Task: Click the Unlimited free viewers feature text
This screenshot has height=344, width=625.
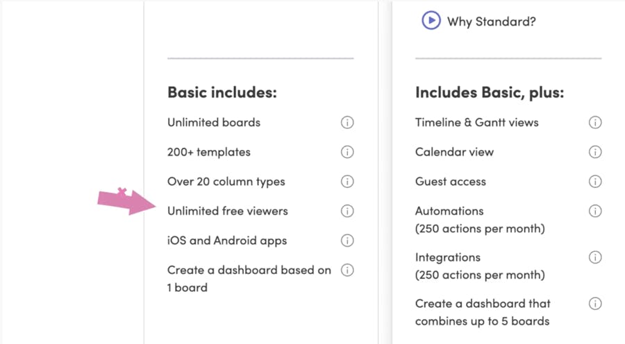Action: [227, 211]
